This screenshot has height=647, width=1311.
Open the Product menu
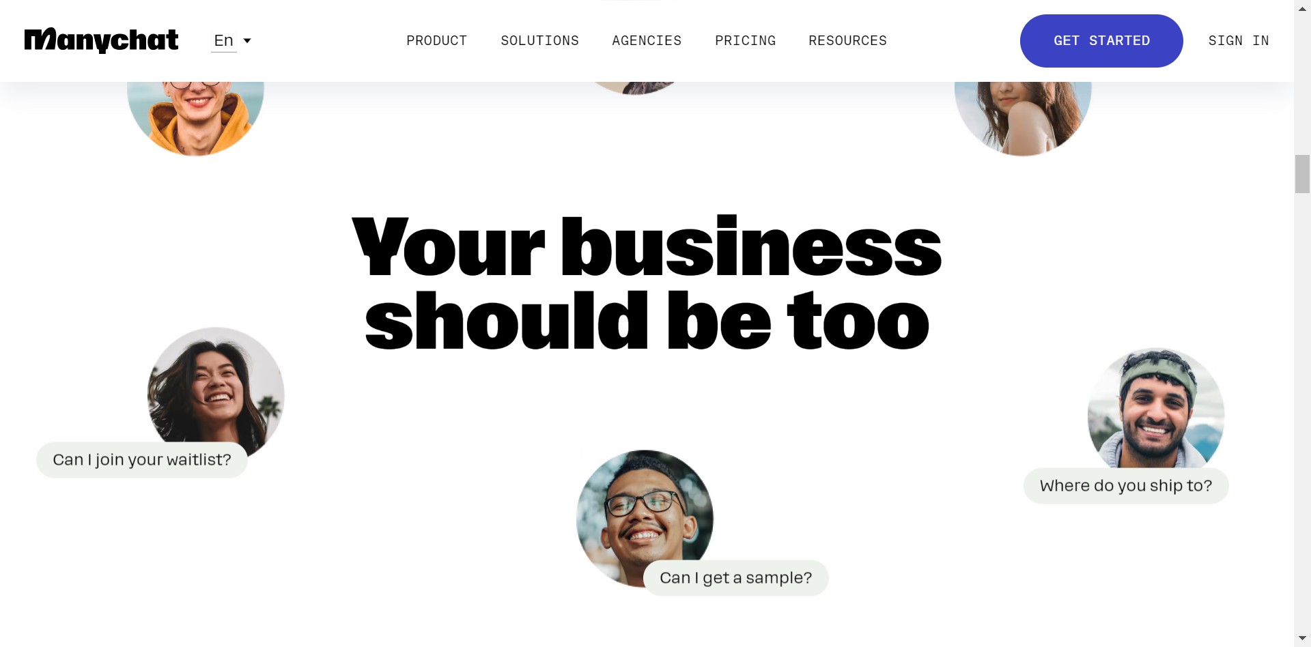437,41
